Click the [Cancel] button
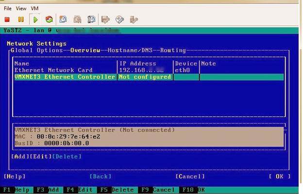 tap(190, 176)
